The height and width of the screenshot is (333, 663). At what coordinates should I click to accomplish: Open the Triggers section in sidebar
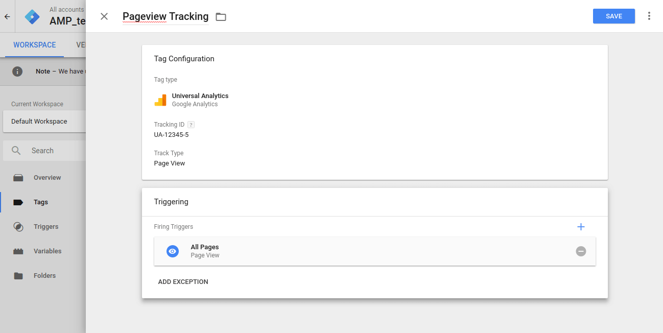46,227
